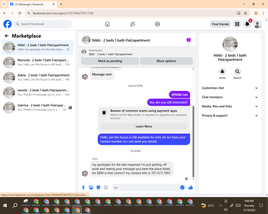Viewport: 268px width, 214px height.
Task: Open the Facebook menu grid icon
Action: pyautogui.click(x=237, y=24)
